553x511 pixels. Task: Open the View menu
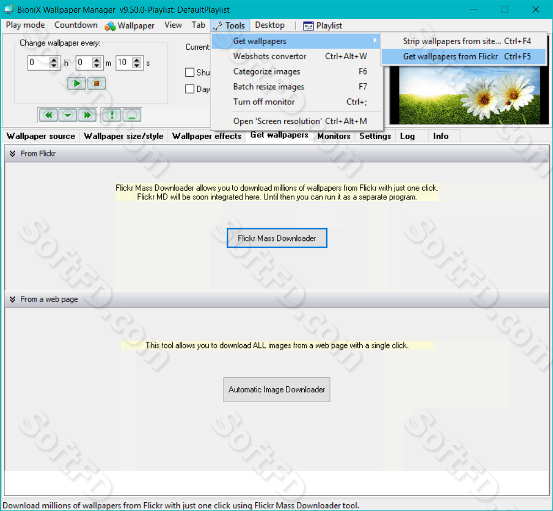[x=173, y=25]
